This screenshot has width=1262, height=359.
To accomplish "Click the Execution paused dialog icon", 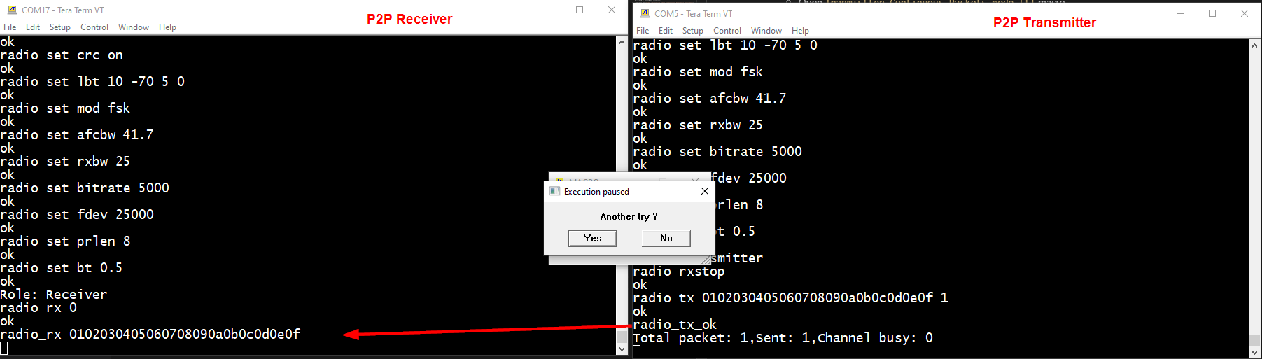I will click(555, 191).
